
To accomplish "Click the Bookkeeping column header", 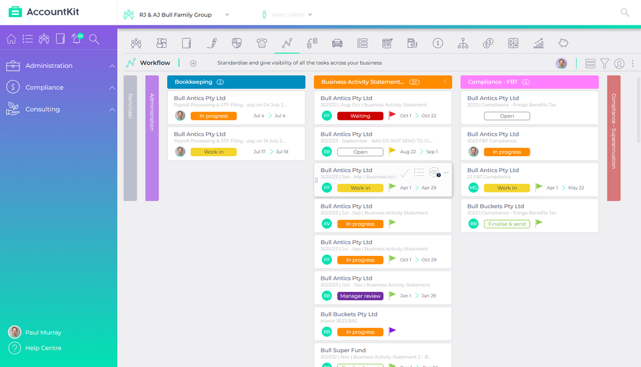I will pyautogui.click(x=236, y=82).
